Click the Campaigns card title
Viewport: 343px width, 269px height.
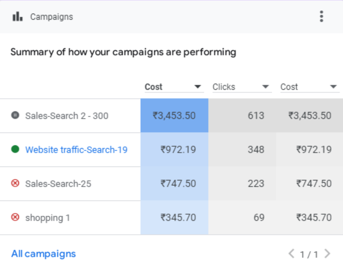[x=52, y=17]
